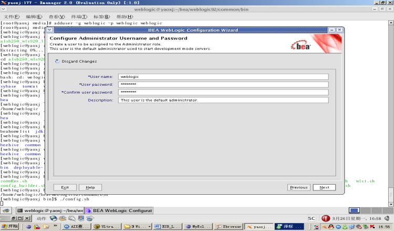Open the 终端(T) menu in terminal

pyautogui.click(x=79, y=17)
